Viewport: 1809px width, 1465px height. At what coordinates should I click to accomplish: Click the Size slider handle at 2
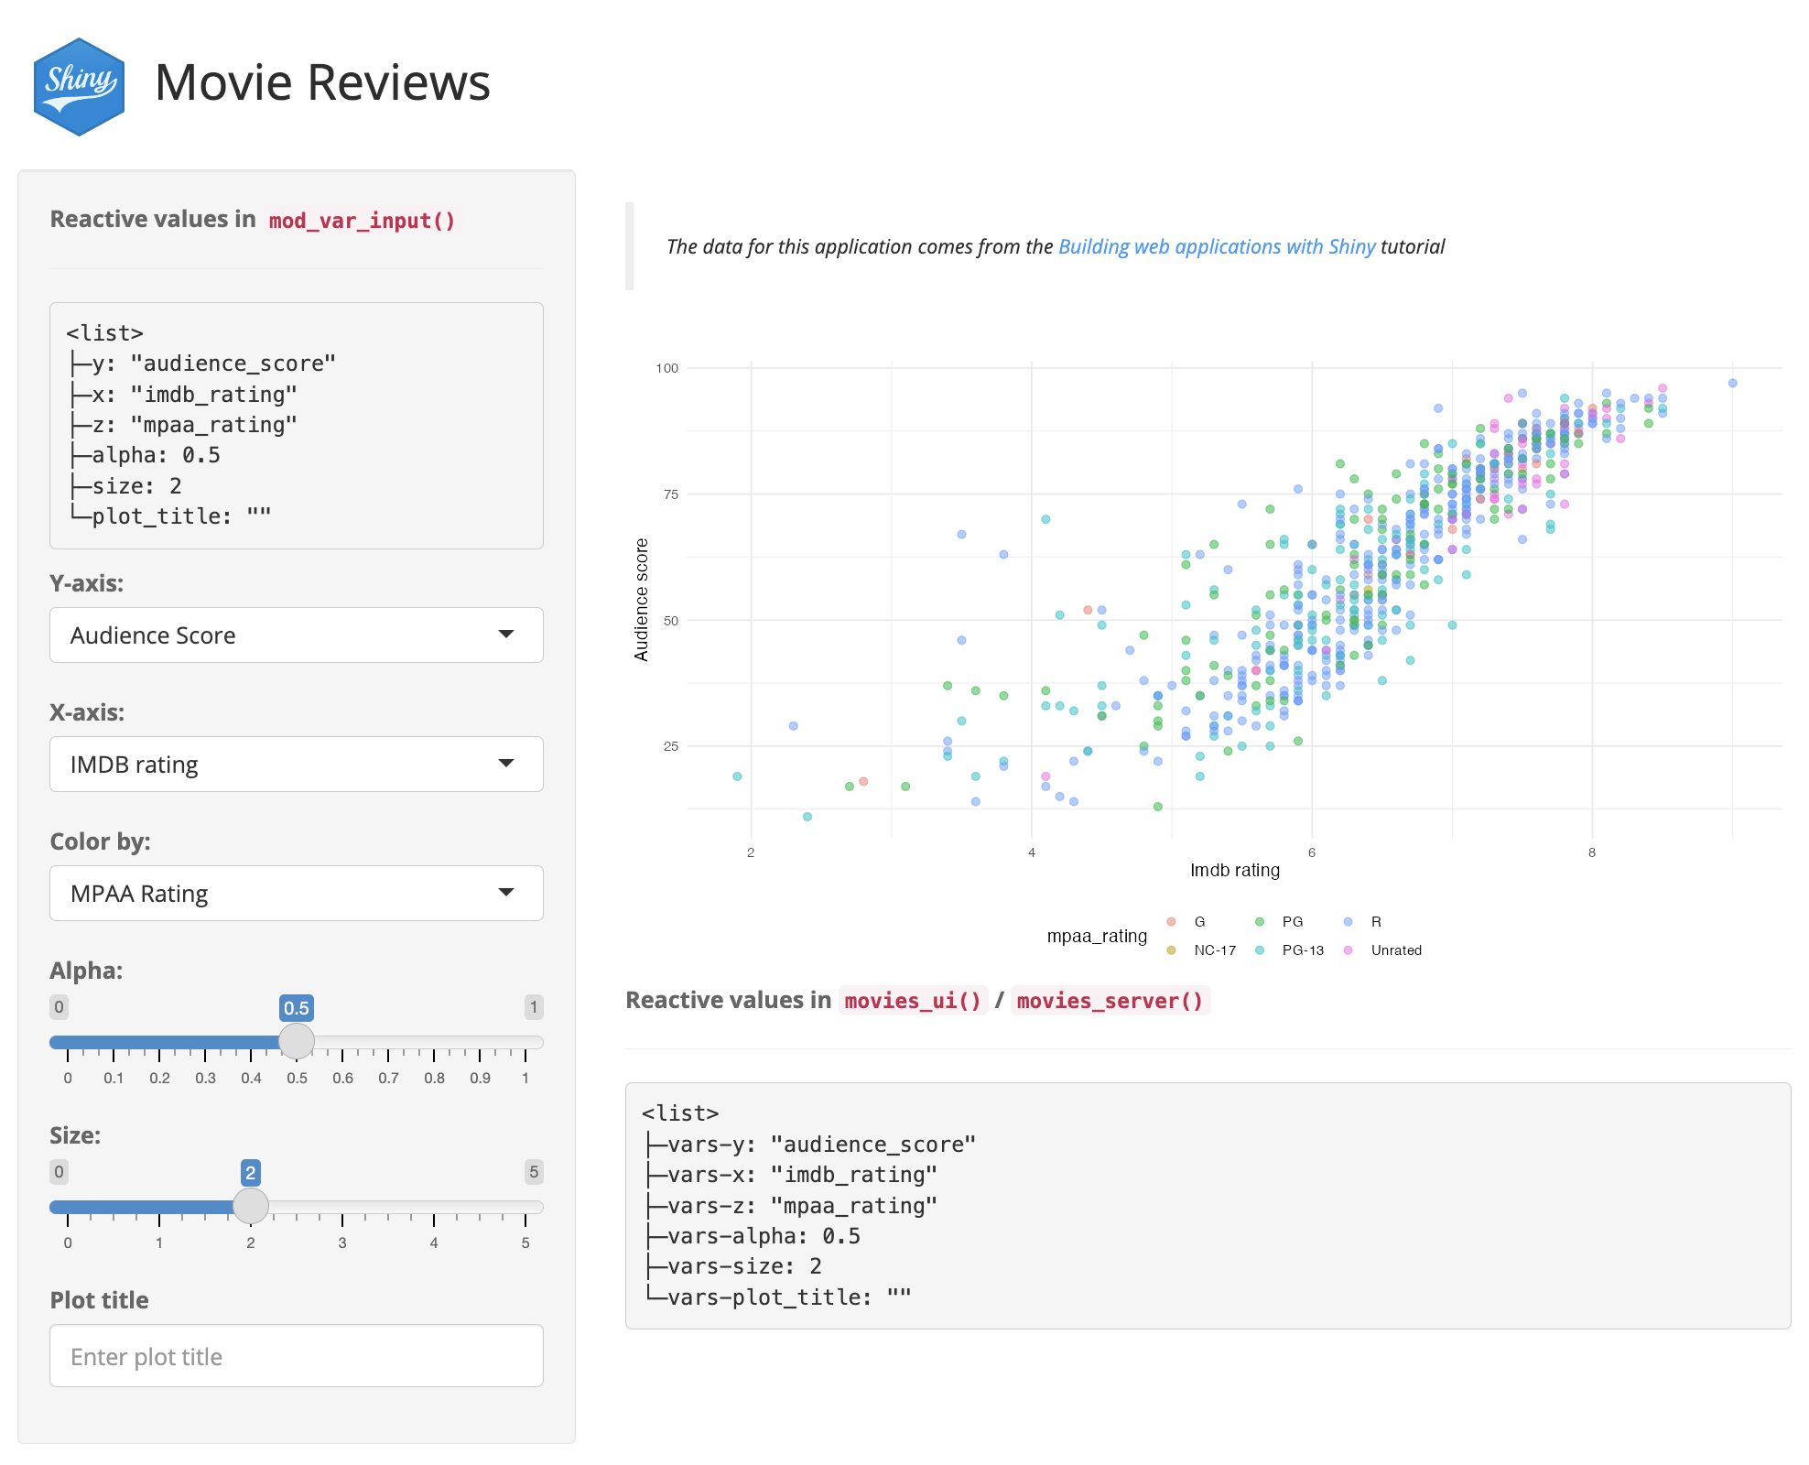pyautogui.click(x=250, y=1206)
